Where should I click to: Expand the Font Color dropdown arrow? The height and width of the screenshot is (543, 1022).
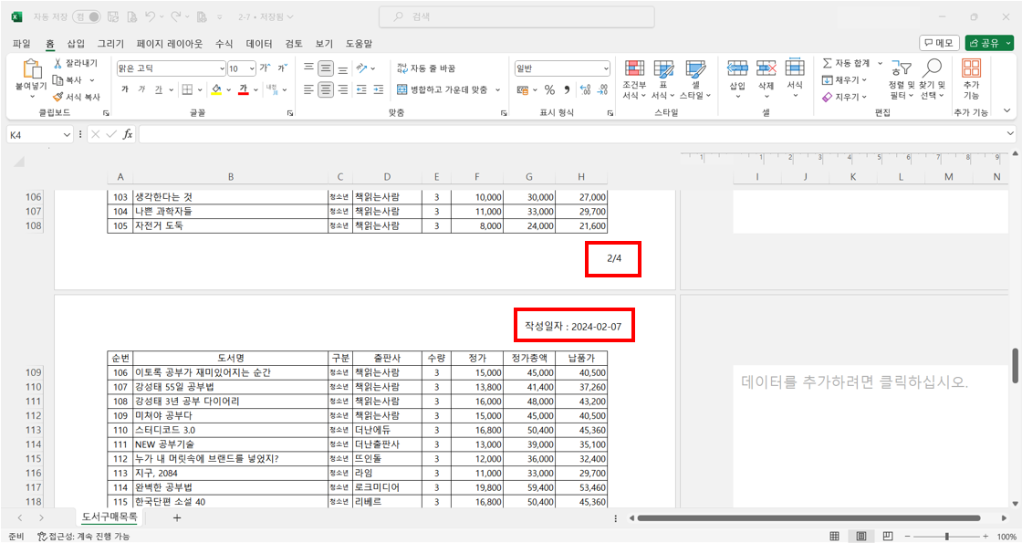256,89
